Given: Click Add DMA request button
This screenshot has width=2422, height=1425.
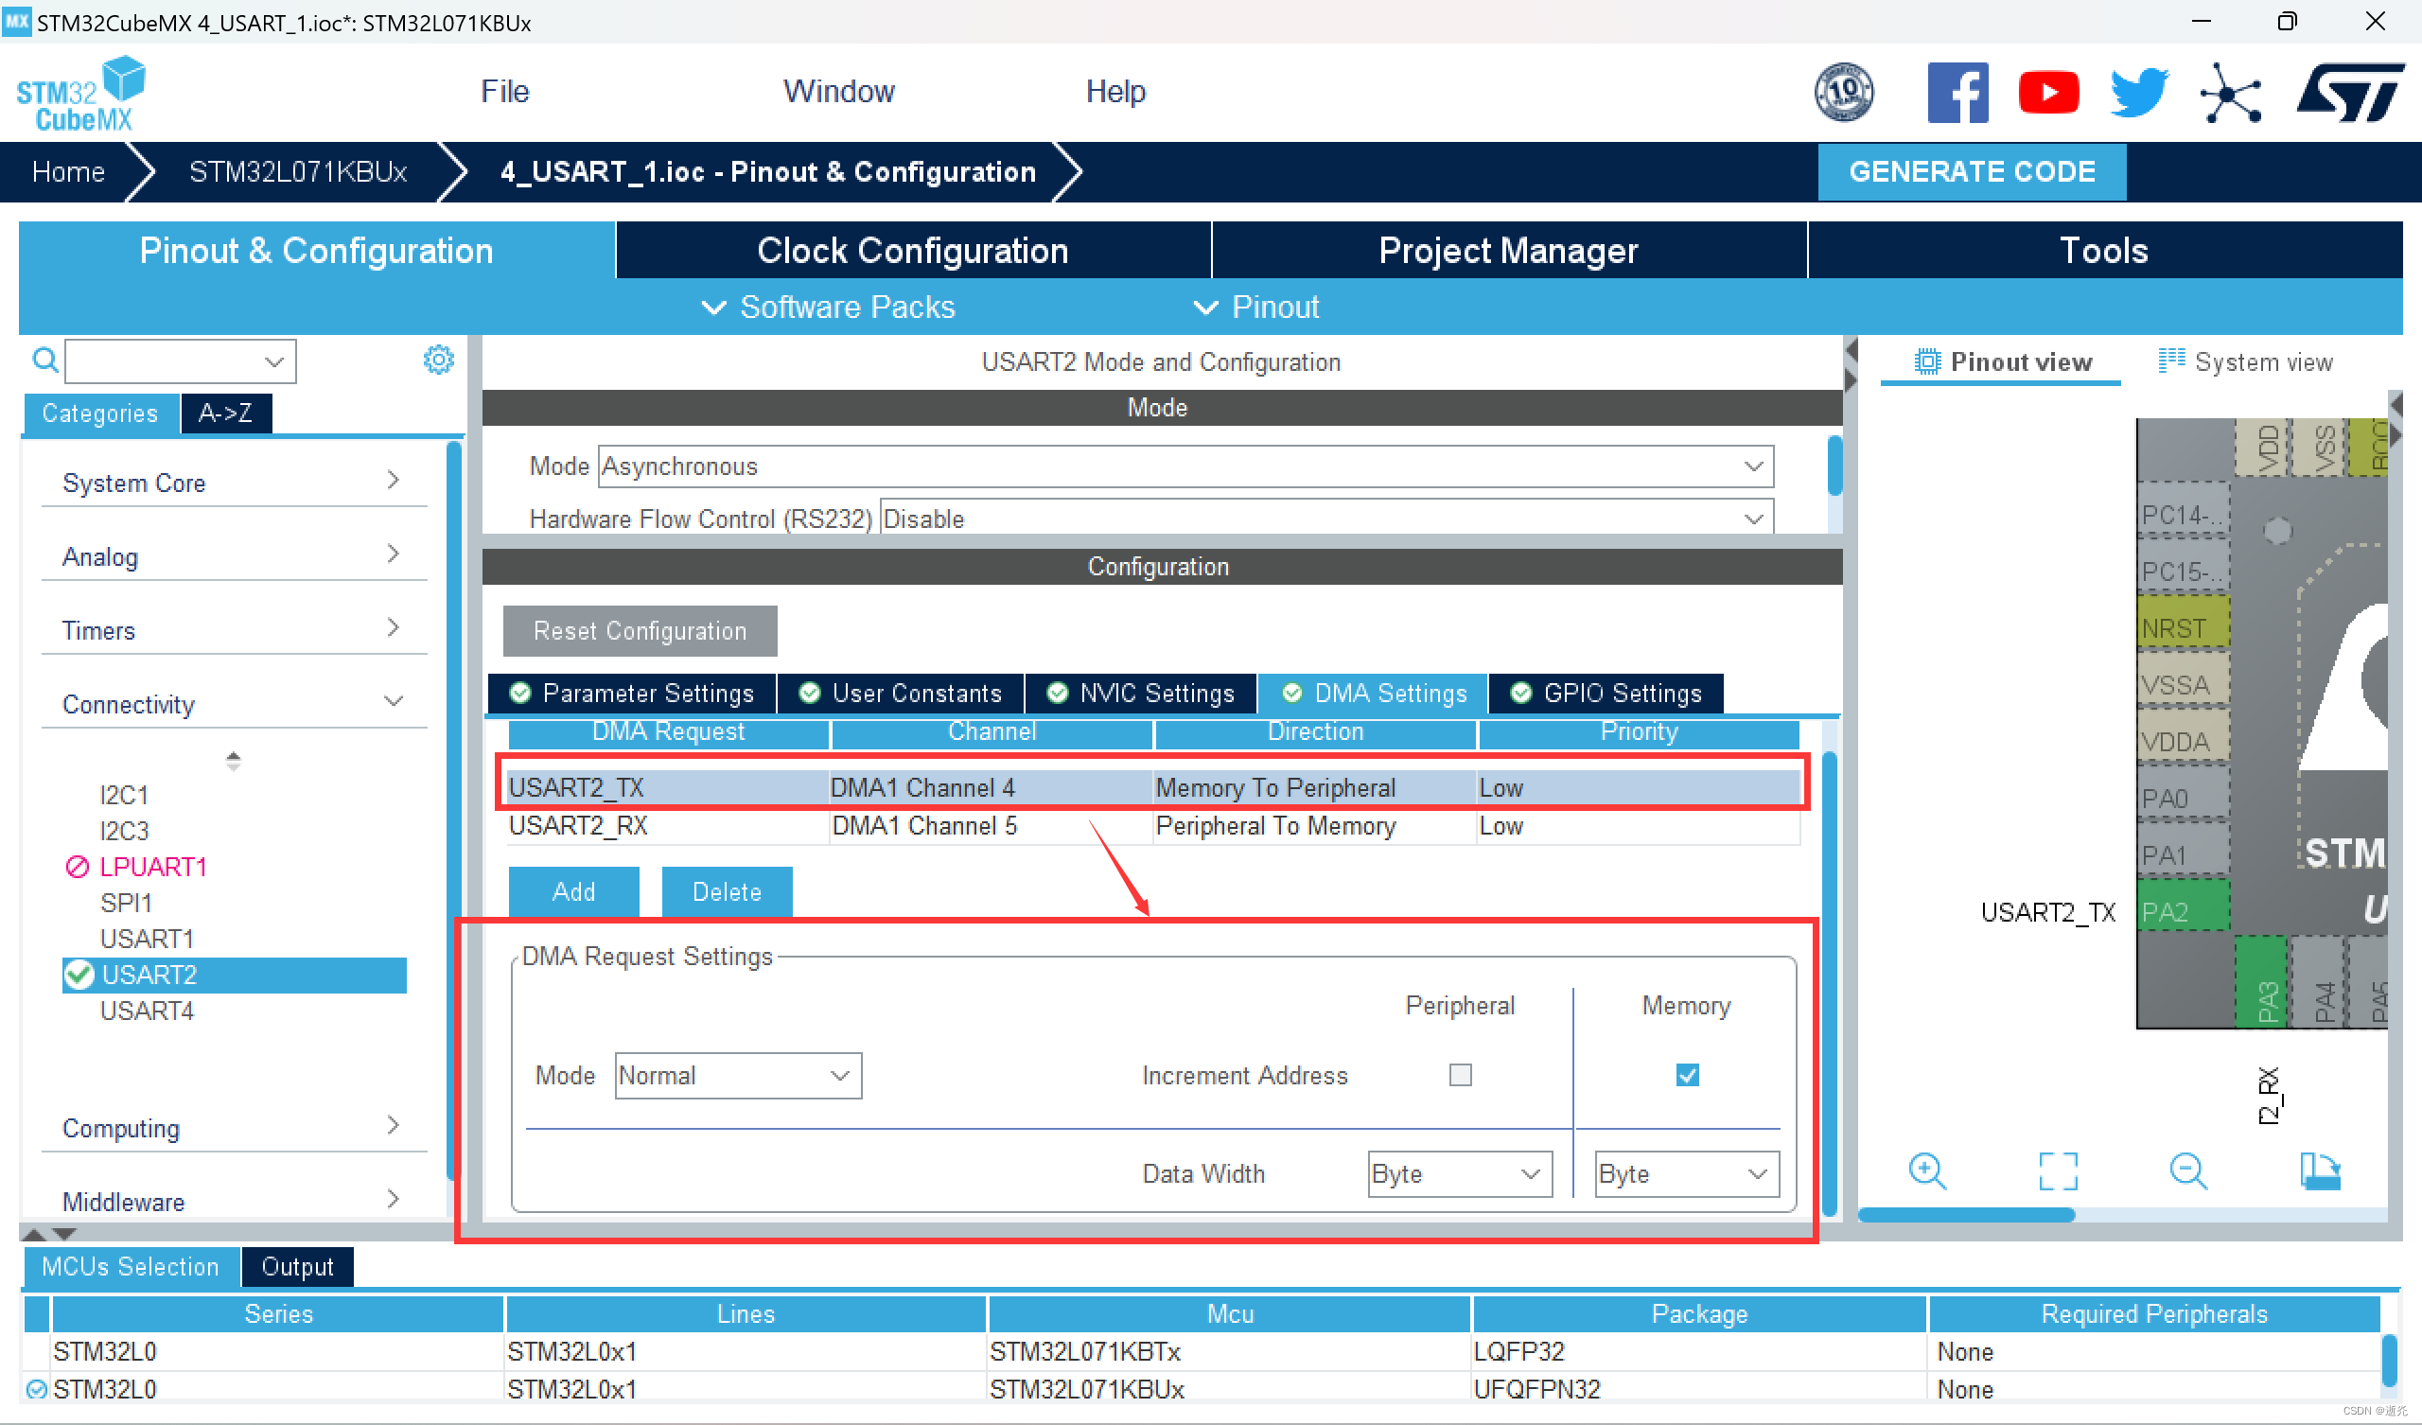Looking at the screenshot, I should click(573, 891).
